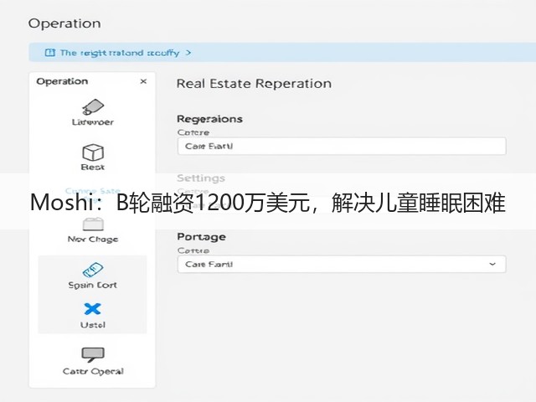Click the Catere label above the Regeraions field
This screenshot has height=402, width=536.
pyautogui.click(x=193, y=132)
